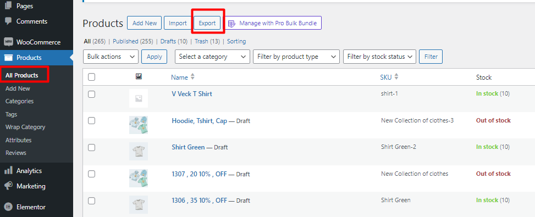Click the SKU column header
The image size is (535, 217).
[x=386, y=77]
